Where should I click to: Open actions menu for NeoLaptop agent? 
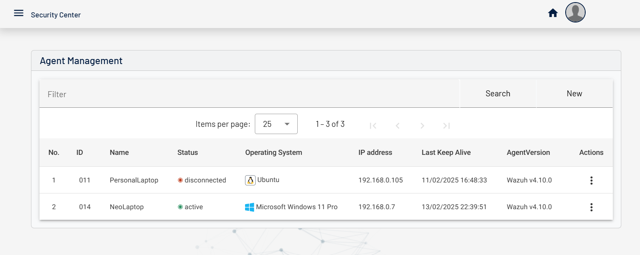(x=591, y=207)
